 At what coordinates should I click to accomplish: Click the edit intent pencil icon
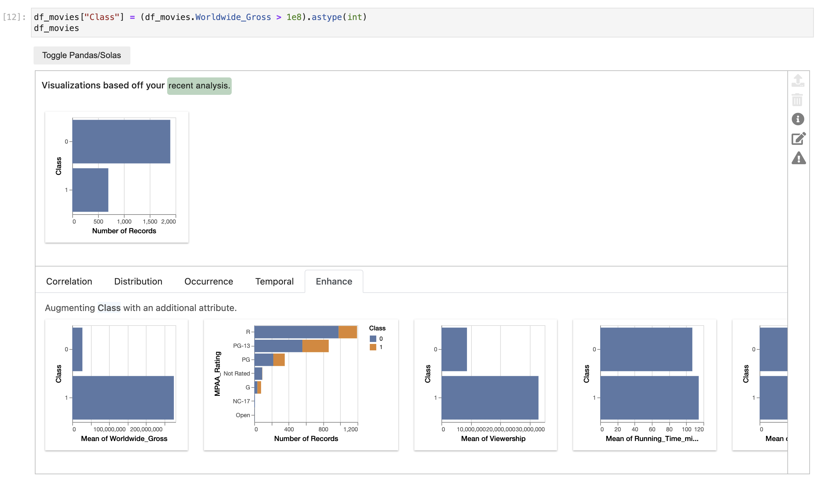tap(798, 139)
